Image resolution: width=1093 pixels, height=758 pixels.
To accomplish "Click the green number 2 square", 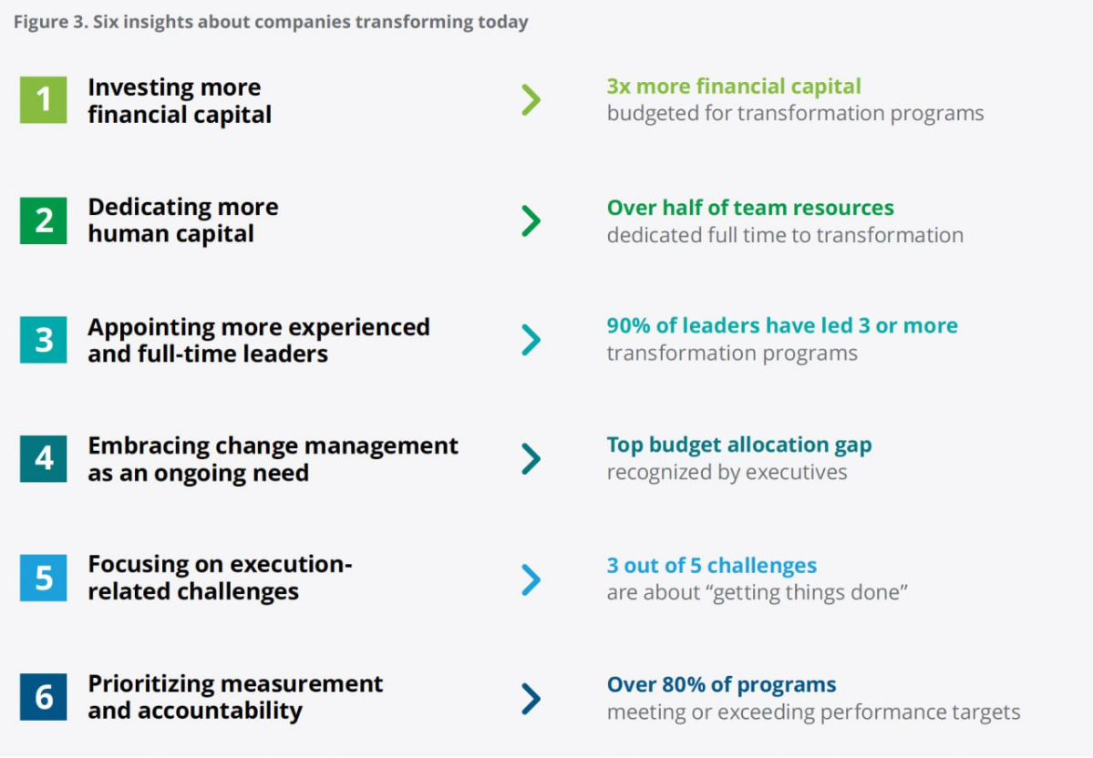I will (43, 220).
